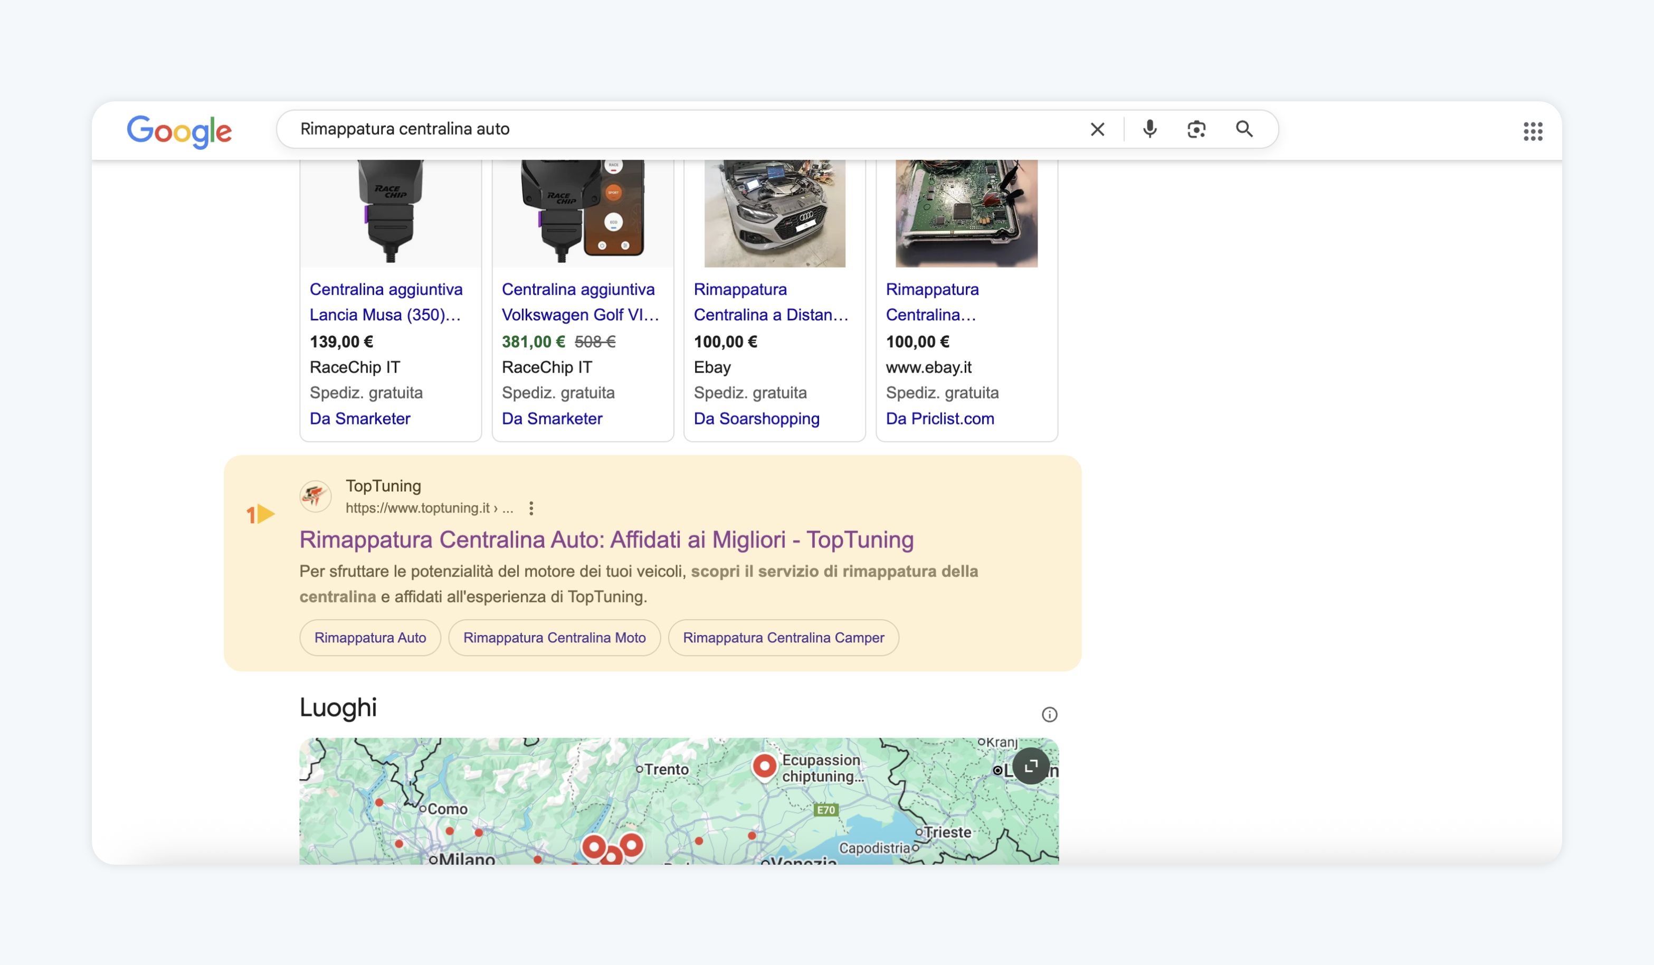Click the circuit board product thumbnail

pyautogui.click(x=966, y=213)
